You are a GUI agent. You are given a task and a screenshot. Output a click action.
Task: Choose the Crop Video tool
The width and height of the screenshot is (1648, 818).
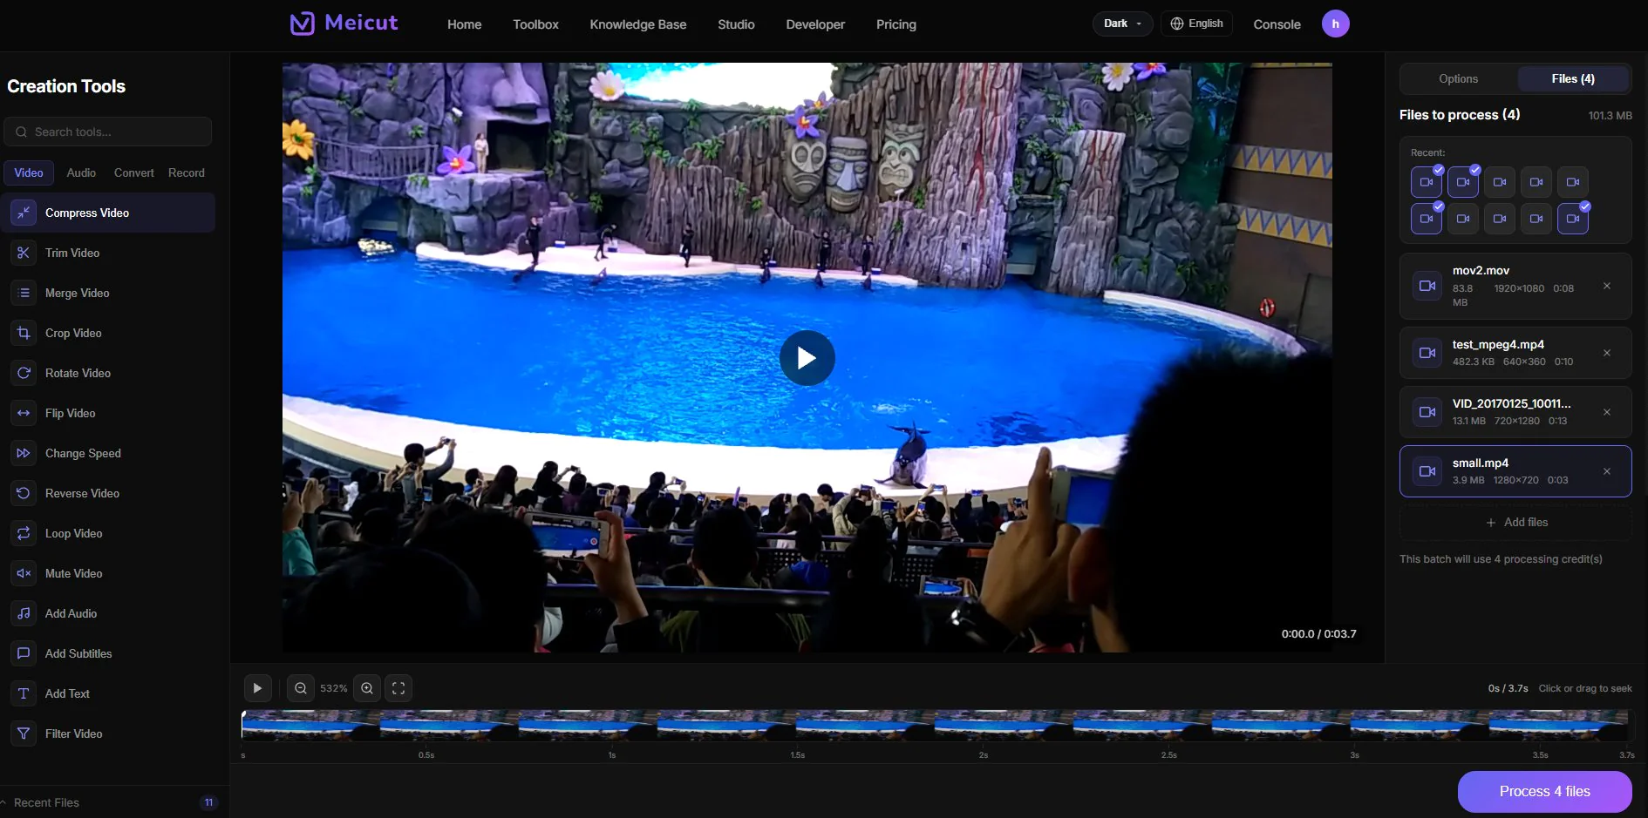click(x=108, y=333)
